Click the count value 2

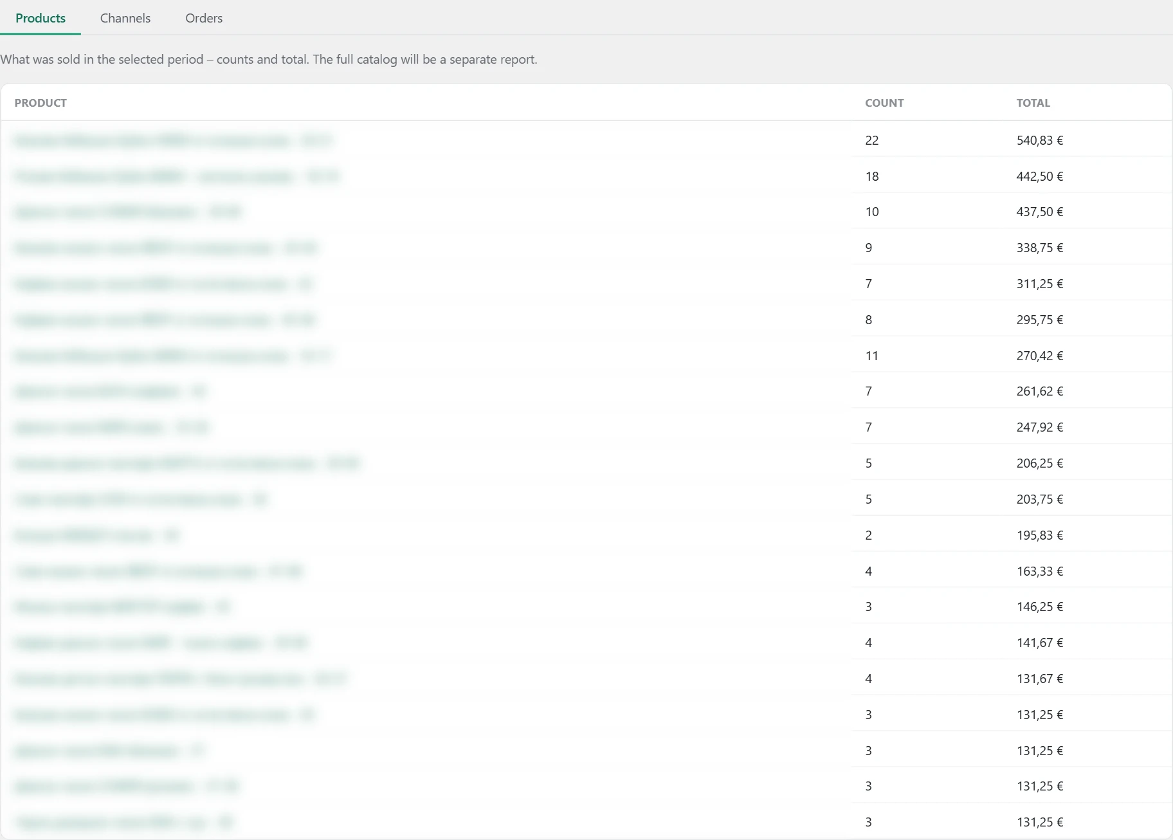[x=869, y=535]
